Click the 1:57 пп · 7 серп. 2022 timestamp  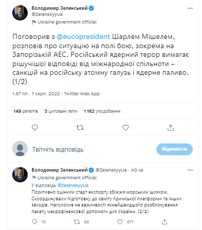pyautogui.click(x=36, y=94)
